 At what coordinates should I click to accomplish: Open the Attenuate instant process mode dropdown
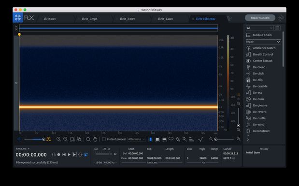click(x=137, y=139)
